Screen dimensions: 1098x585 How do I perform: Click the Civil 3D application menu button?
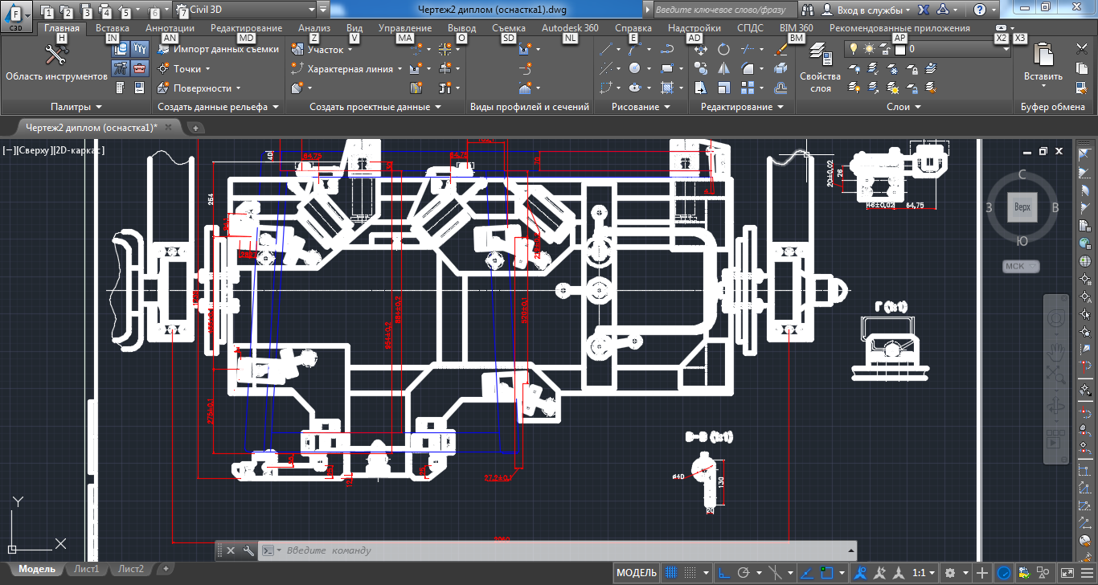point(15,16)
